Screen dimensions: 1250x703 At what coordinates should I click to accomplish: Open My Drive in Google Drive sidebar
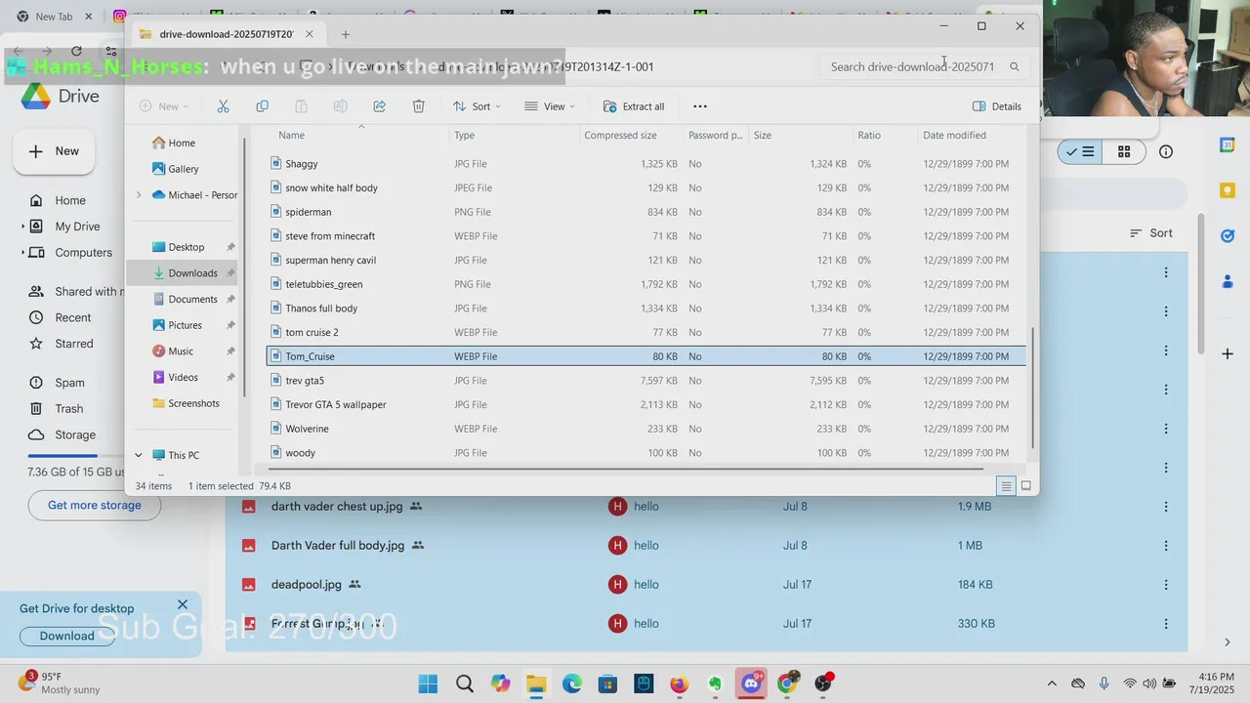(x=77, y=227)
